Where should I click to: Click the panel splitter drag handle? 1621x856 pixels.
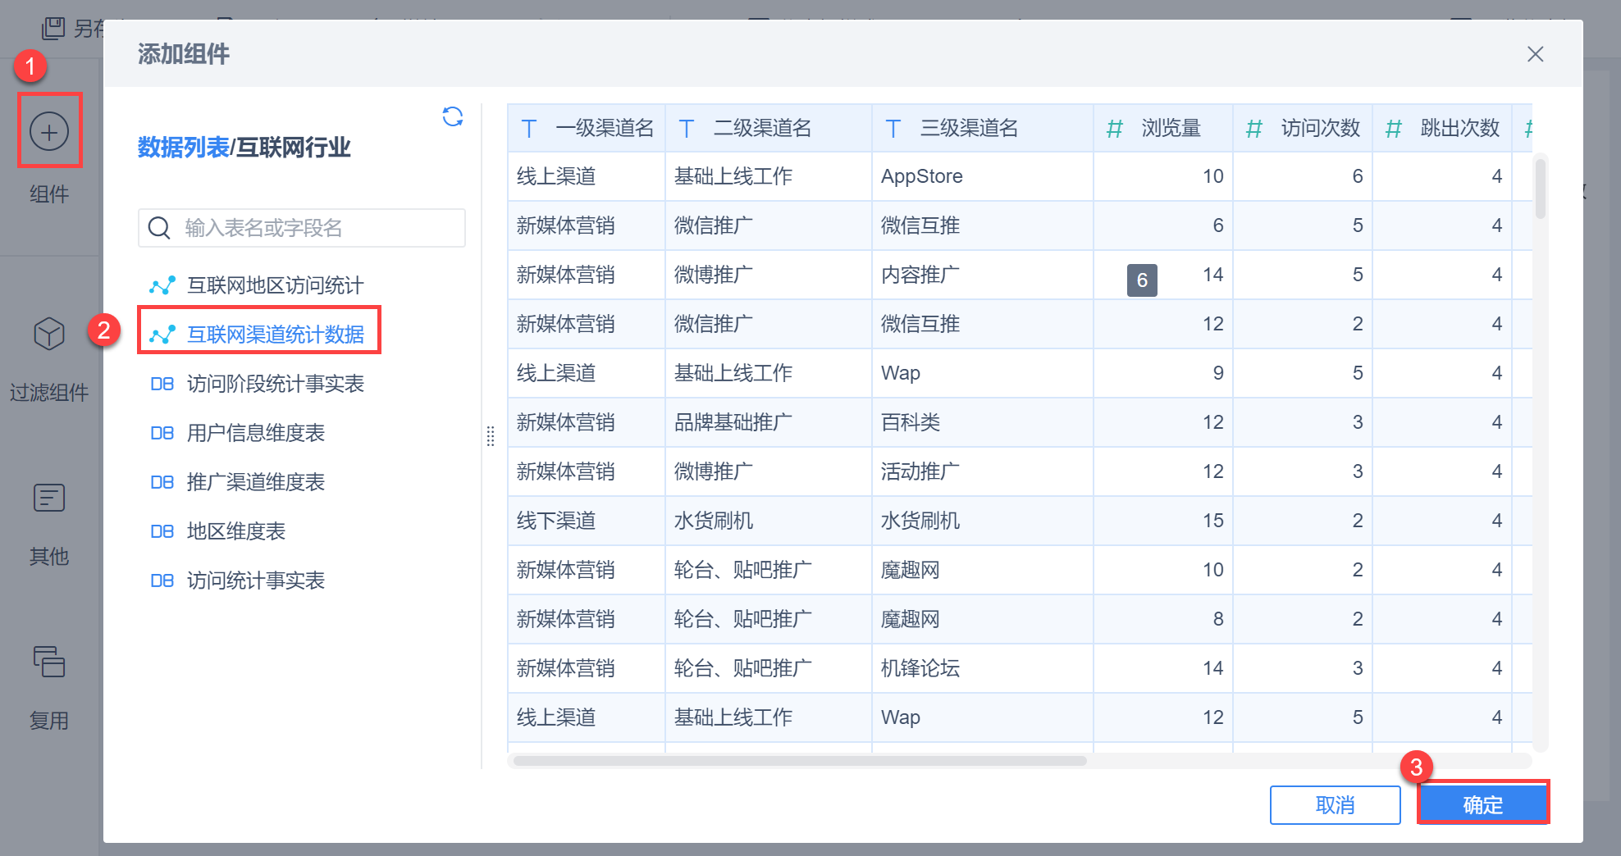491,436
